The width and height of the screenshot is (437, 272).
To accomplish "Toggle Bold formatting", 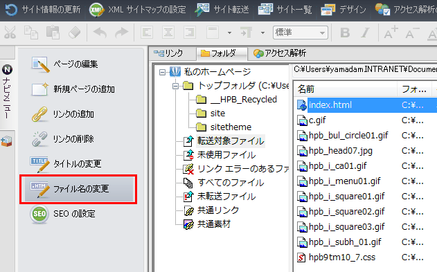I will (345, 33).
